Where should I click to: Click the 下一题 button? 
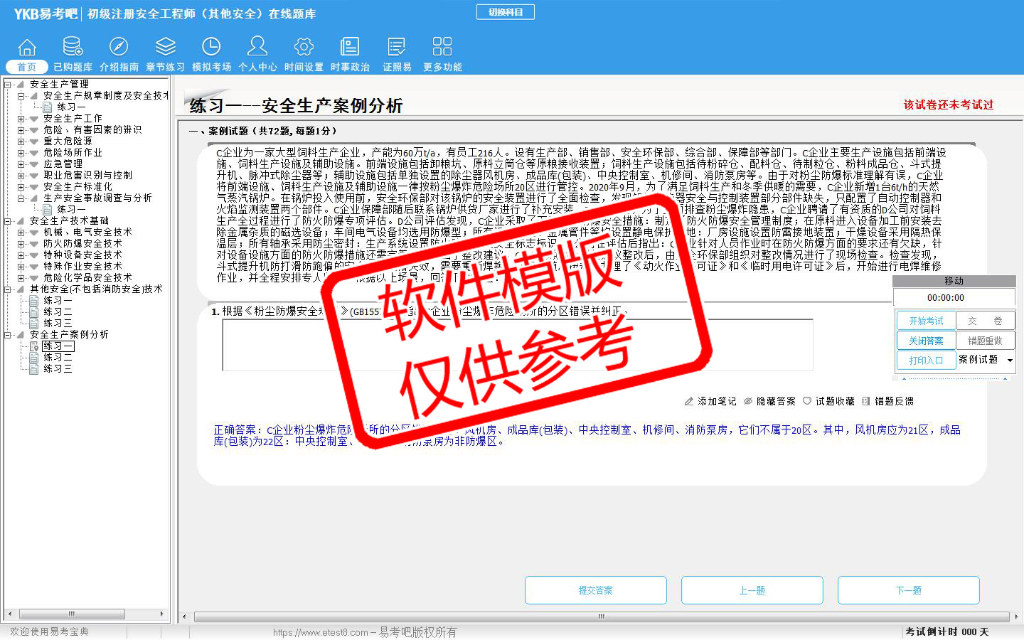(908, 590)
